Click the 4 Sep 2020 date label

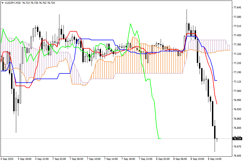click(x=7, y=159)
